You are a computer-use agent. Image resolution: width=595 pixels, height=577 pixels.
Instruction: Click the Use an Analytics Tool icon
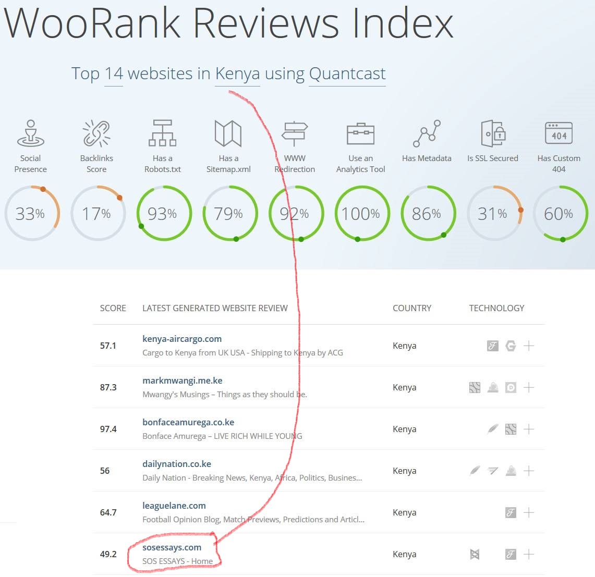pyautogui.click(x=360, y=133)
